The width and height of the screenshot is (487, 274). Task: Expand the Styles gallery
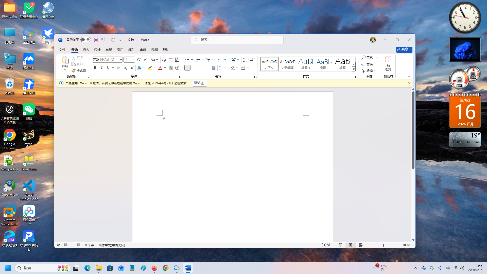click(x=354, y=69)
